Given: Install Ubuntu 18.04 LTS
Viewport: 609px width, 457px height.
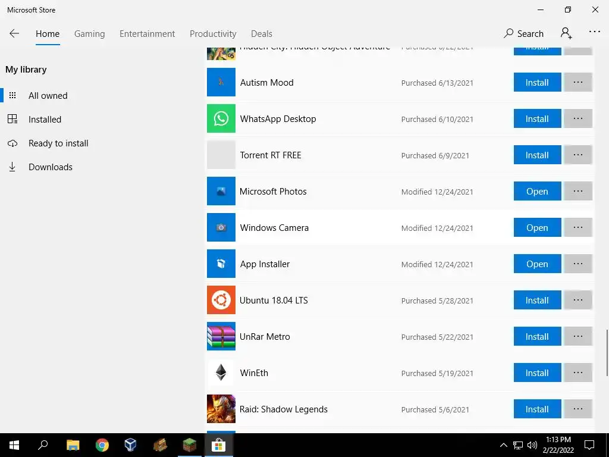Looking at the screenshot, I should [x=537, y=300].
